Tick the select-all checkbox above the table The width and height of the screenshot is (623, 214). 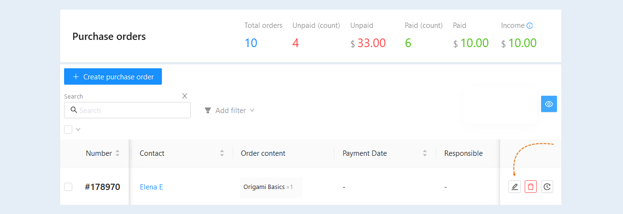[68, 129]
